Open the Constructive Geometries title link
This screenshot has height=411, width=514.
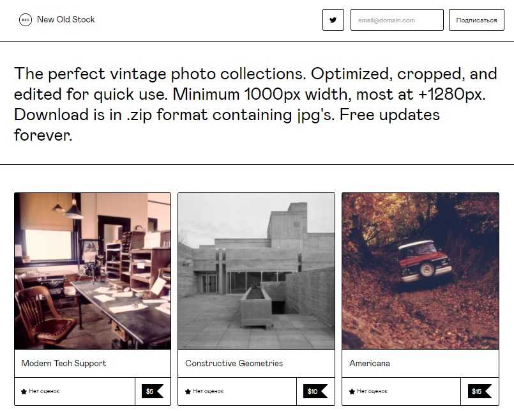[x=234, y=363]
